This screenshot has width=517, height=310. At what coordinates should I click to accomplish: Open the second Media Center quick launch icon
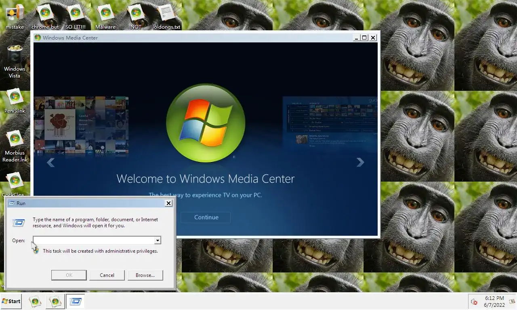(55, 302)
